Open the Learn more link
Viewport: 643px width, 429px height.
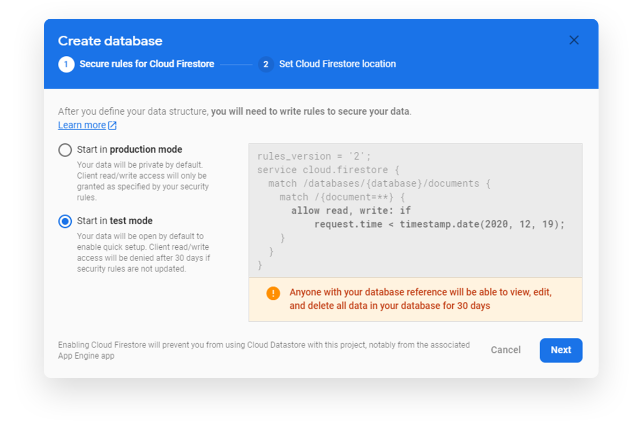tap(82, 125)
